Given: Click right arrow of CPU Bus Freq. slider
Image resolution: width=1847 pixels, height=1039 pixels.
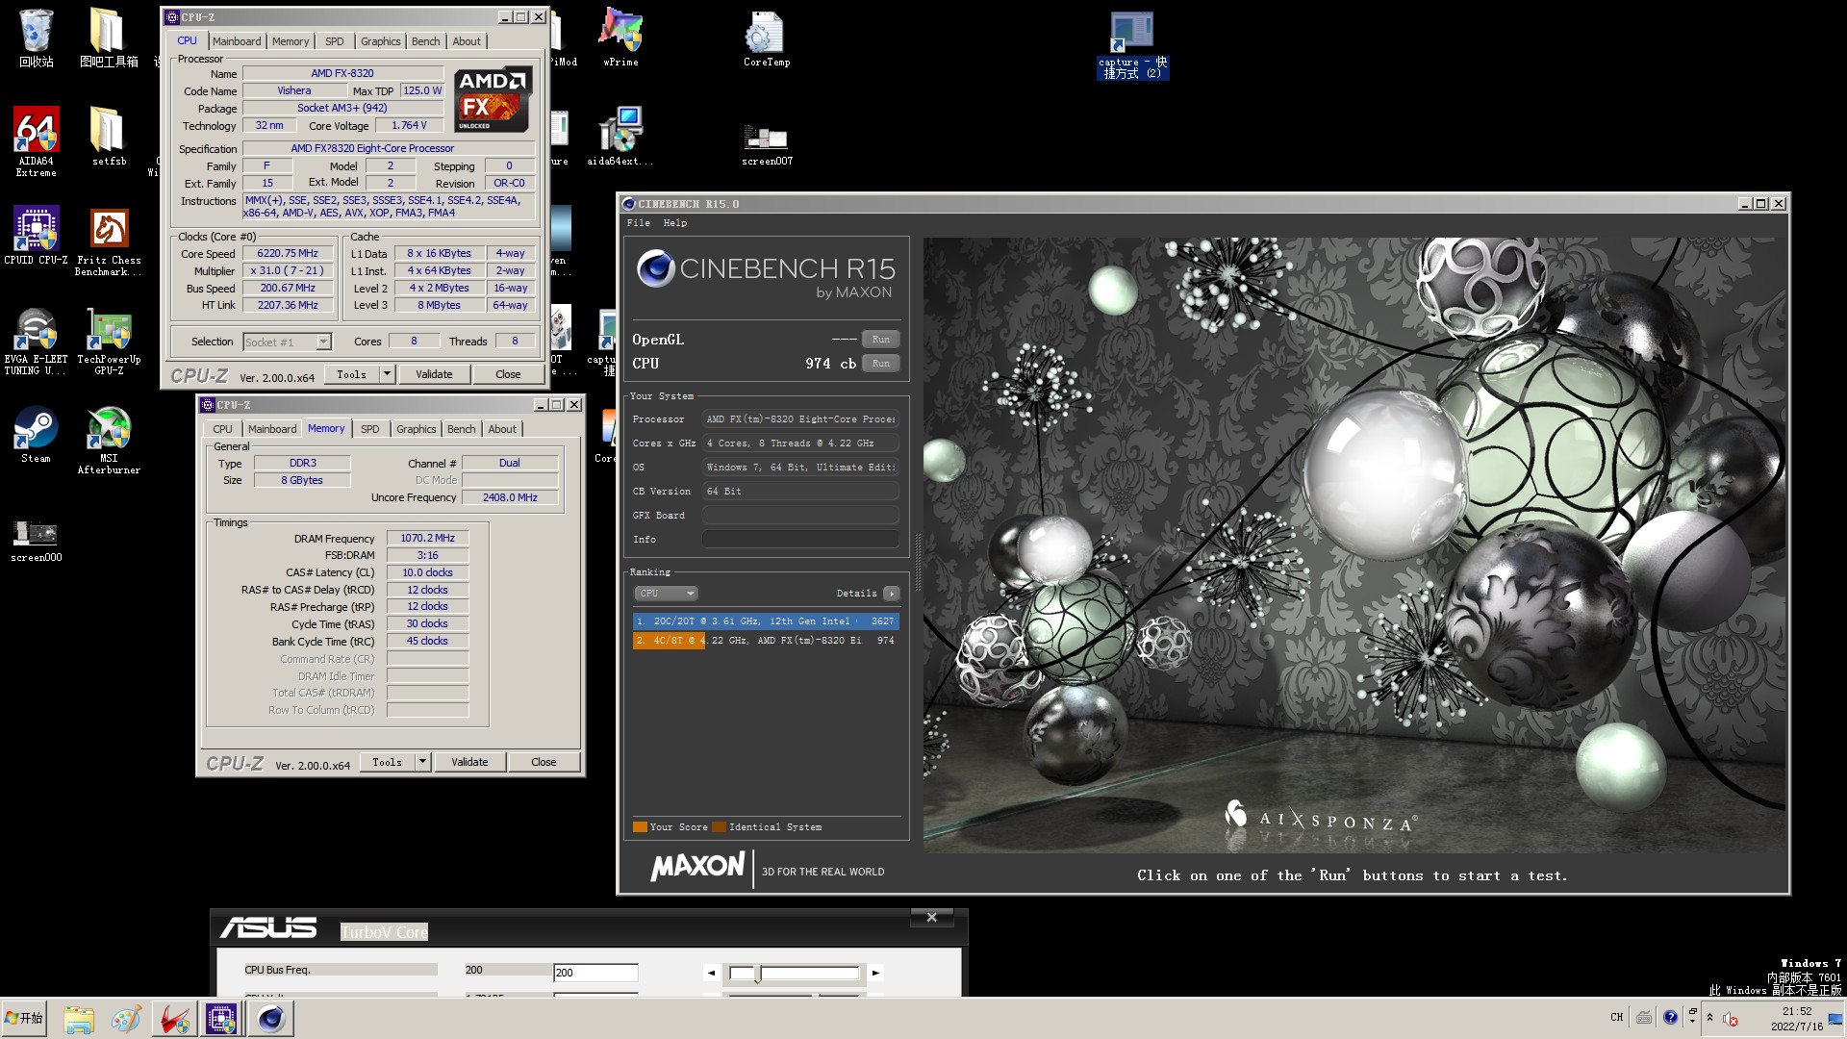Looking at the screenshot, I should (x=875, y=973).
